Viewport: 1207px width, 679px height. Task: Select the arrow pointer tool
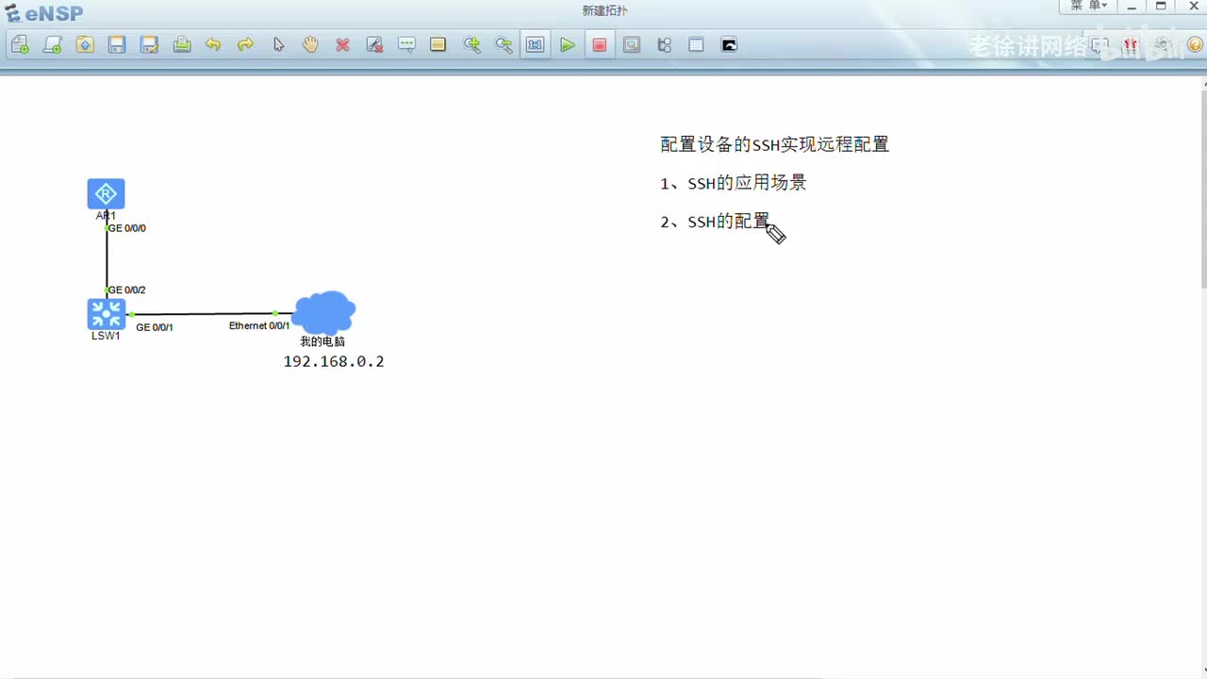point(278,44)
